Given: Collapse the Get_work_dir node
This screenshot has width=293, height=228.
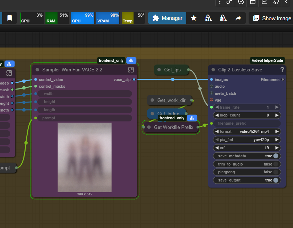Looking at the screenshot, I should click(x=152, y=100).
